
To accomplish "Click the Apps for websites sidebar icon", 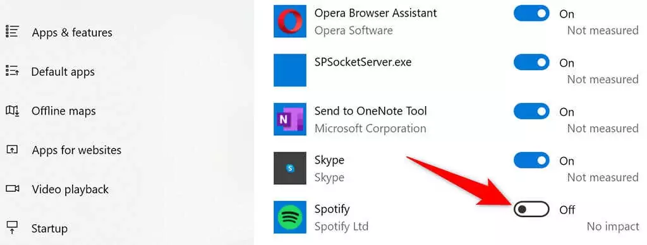I will click(12, 149).
